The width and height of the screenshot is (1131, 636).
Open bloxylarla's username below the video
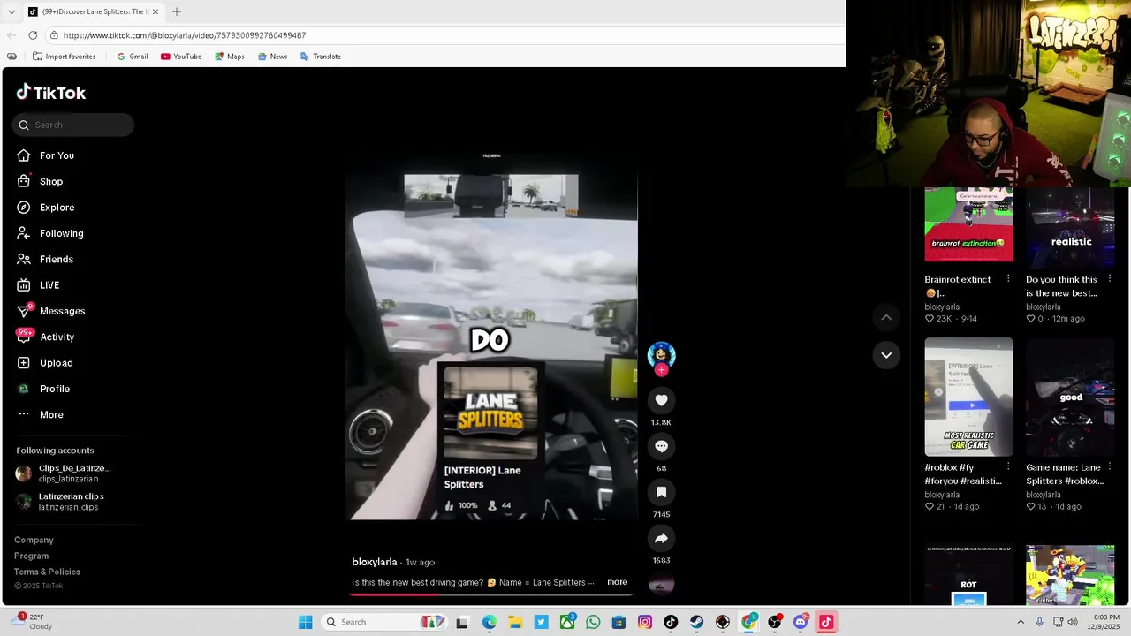click(375, 562)
